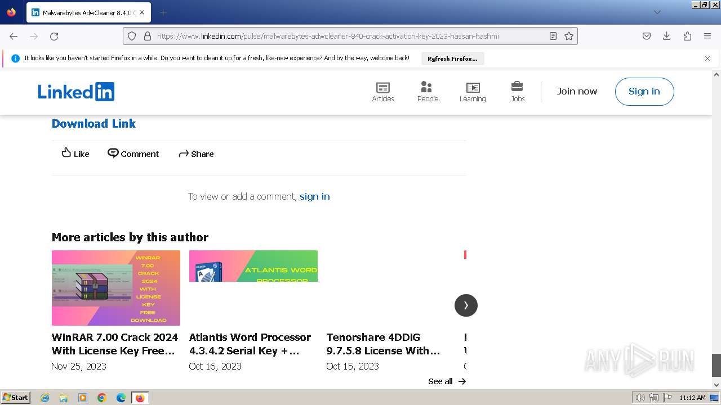
Task: Open WinRAR 7.00 Crack 2024 article title
Action: pyautogui.click(x=115, y=344)
